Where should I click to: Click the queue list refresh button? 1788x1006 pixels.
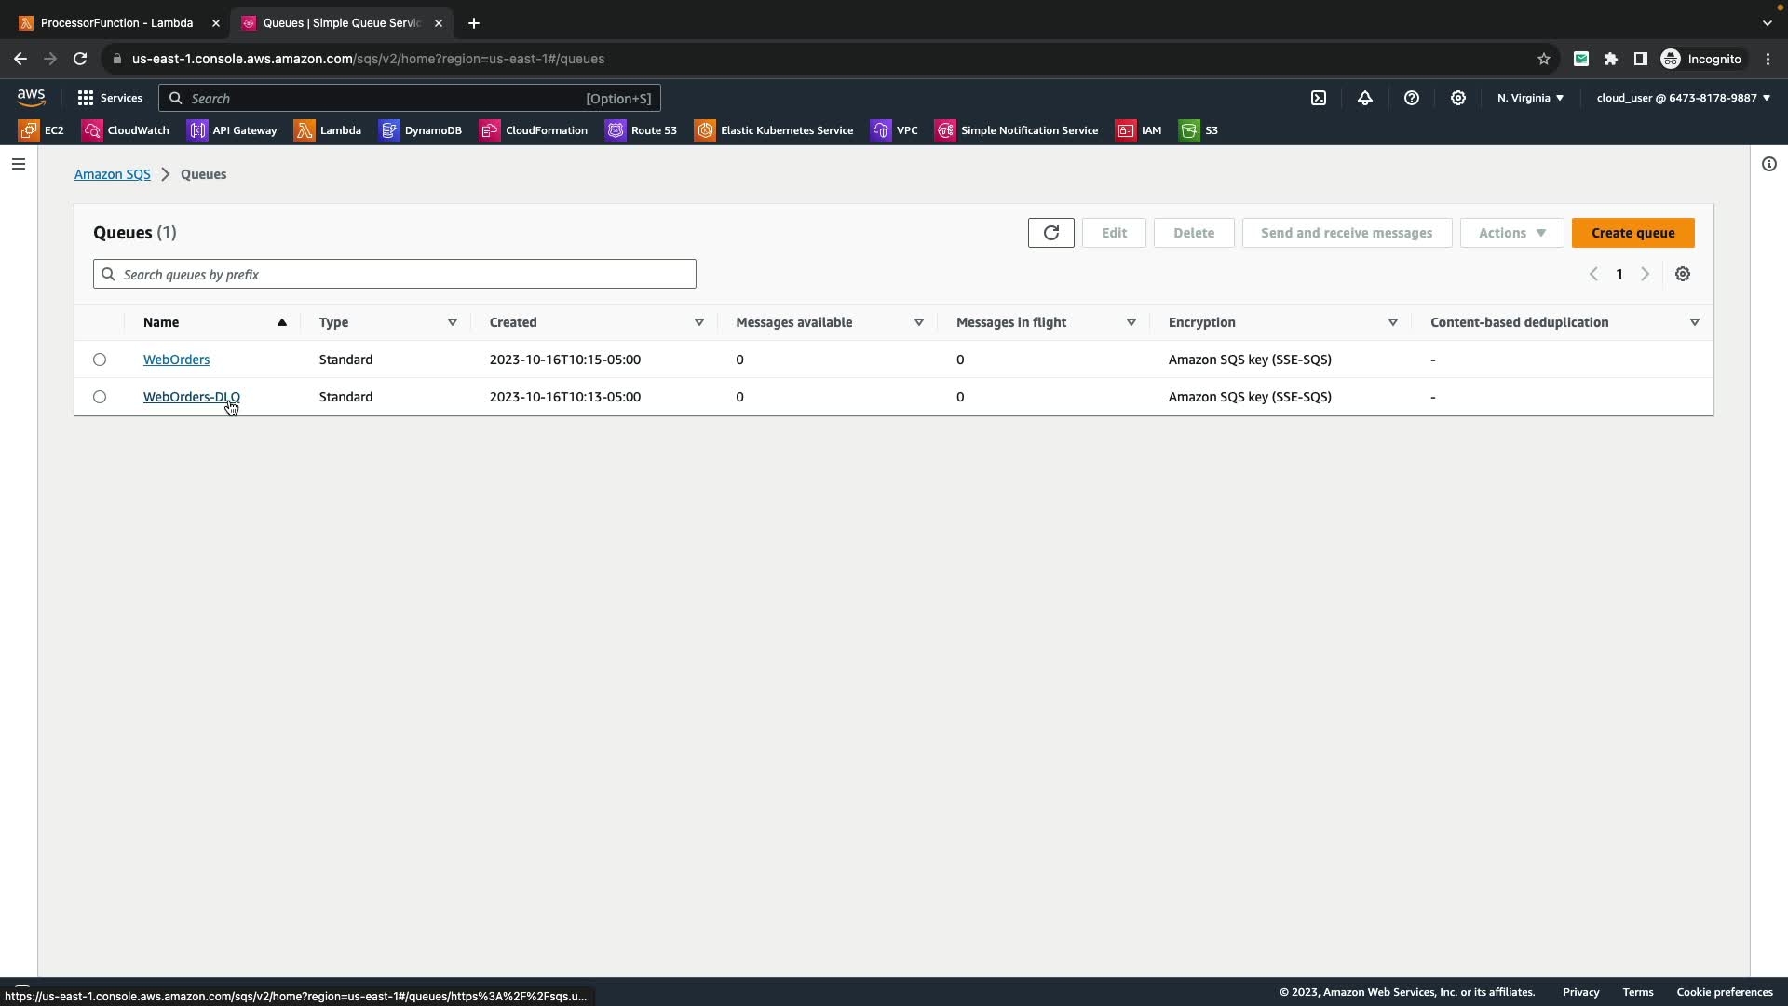pyautogui.click(x=1050, y=233)
